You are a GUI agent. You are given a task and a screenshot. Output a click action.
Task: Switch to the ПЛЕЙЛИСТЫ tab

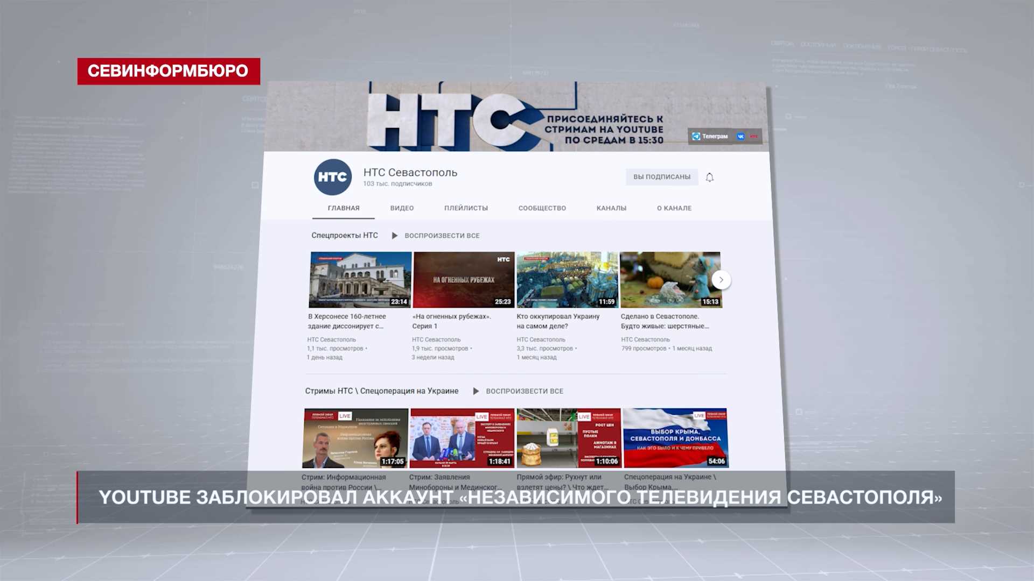466,208
